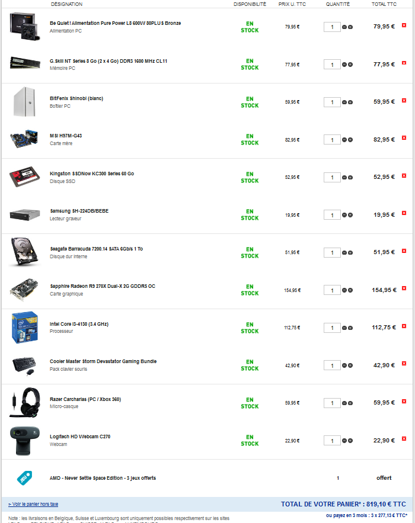The width and height of the screenshot is (415, 523).
Task: Click the BitFenix Shinobi case thumbnail
Action: (24, 102)
